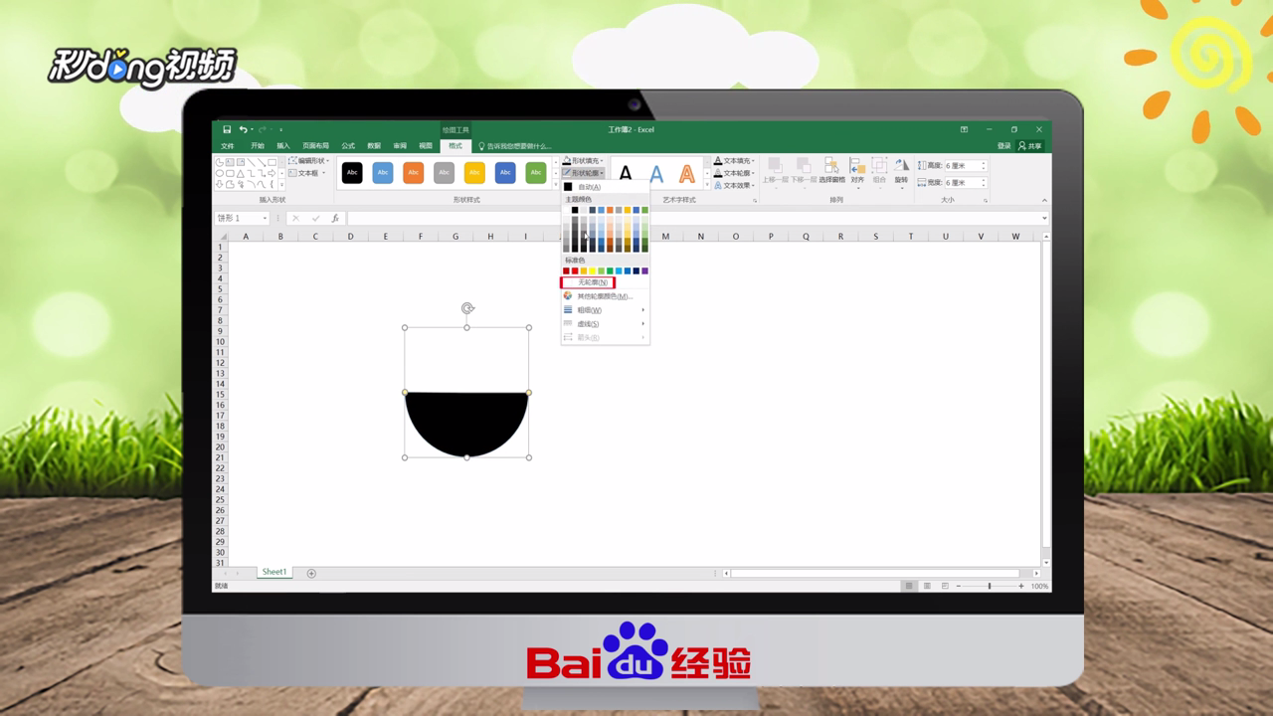
Task: Click the 对齐 (Align) icon
Action: (x=859, y=167)
